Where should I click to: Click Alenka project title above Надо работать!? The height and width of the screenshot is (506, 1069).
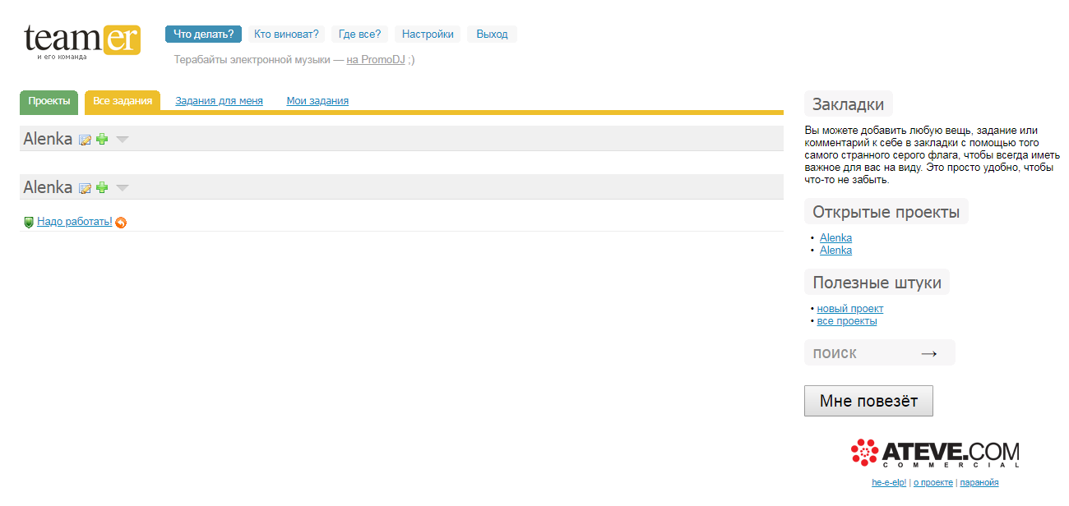48,187
